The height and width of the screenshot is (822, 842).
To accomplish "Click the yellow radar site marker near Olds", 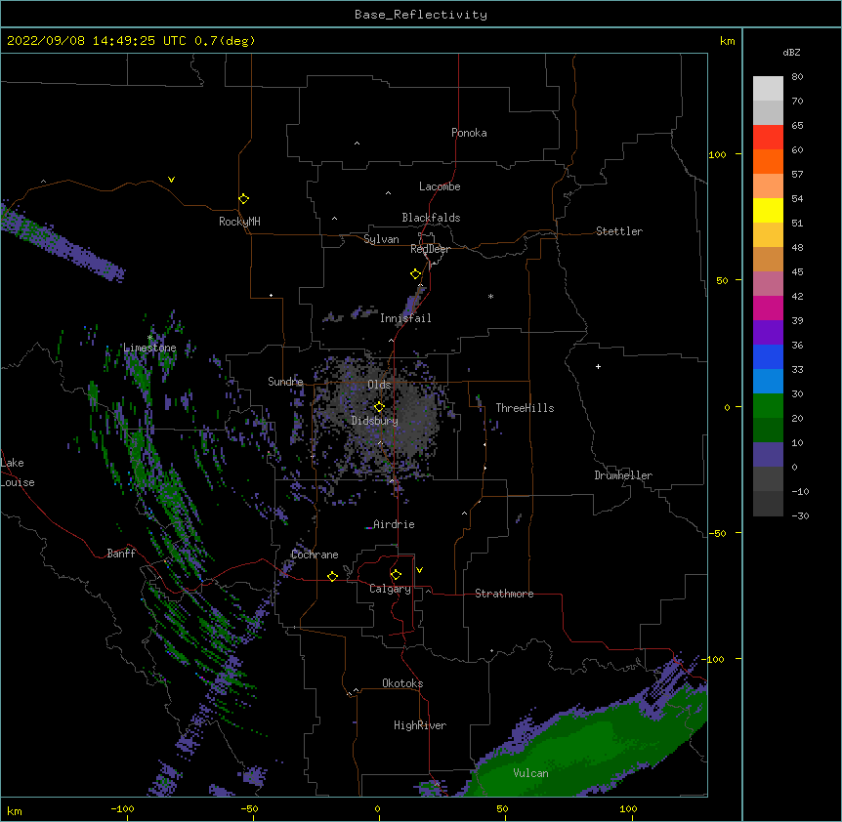I will [379, 407].
